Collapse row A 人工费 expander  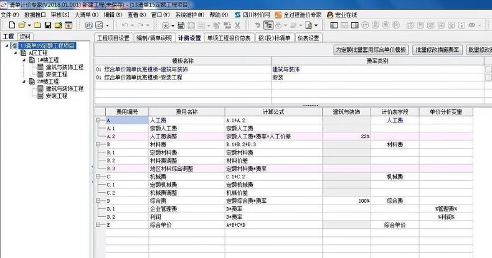[98, 120]
